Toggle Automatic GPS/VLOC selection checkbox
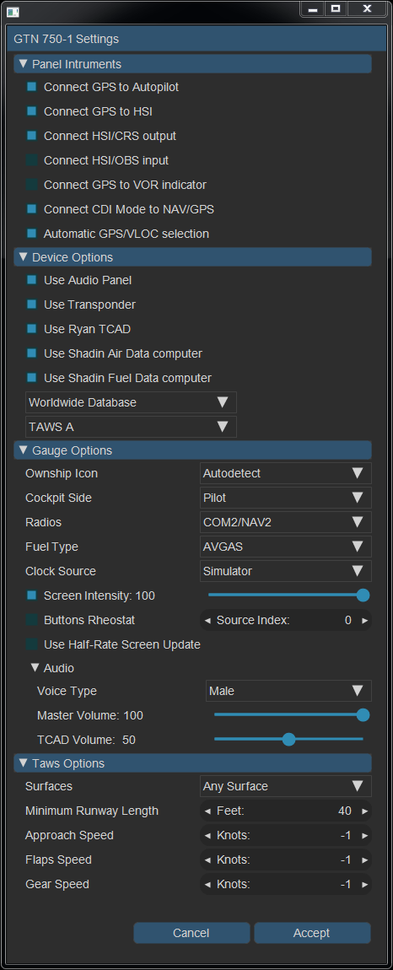393x970 pixels. 31,234
